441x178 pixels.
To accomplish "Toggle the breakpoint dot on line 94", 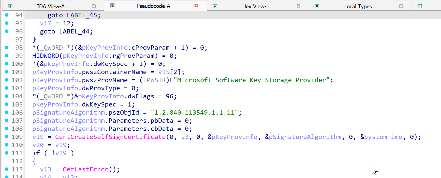I will [x=7, y=15].
